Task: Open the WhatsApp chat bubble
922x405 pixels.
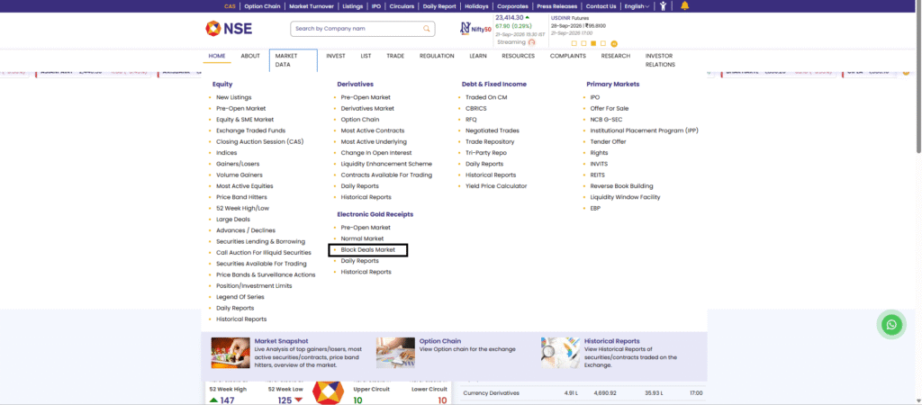Action: coord(892,324)
